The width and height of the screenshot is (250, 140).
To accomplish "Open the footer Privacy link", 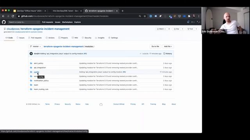I will (57, 104).
